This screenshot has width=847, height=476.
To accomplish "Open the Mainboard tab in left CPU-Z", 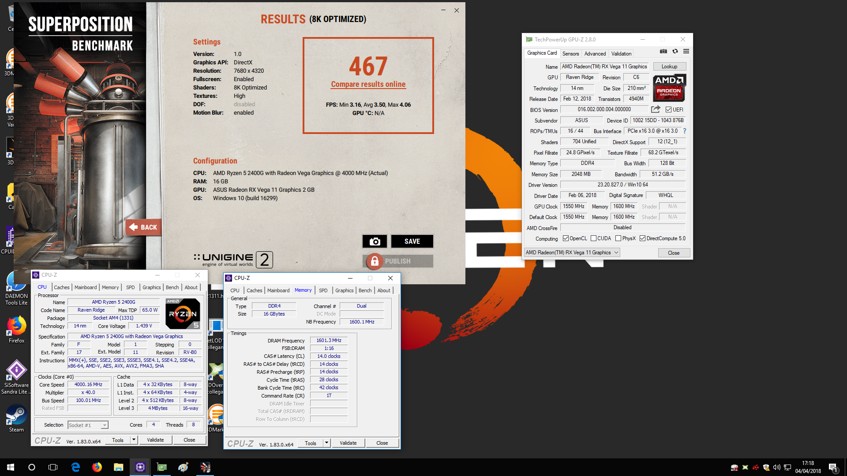I will coord(86,287).
